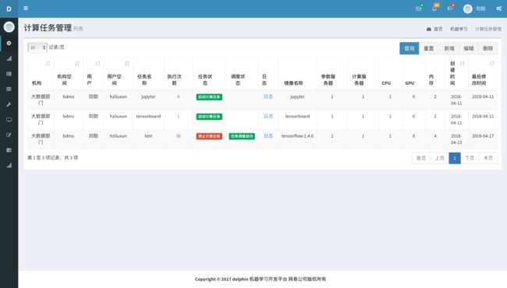Click the user avatar in the top bar

pos(467,9)
